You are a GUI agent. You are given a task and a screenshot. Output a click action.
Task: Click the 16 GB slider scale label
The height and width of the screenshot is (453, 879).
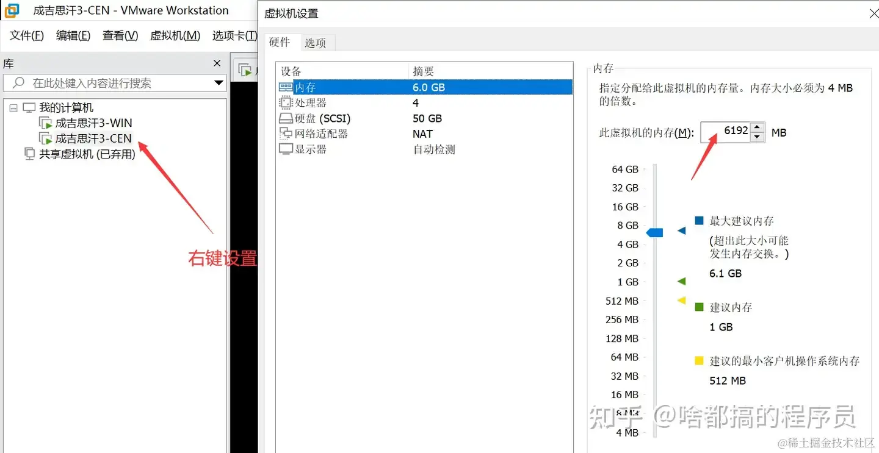[x=625, y=207]
